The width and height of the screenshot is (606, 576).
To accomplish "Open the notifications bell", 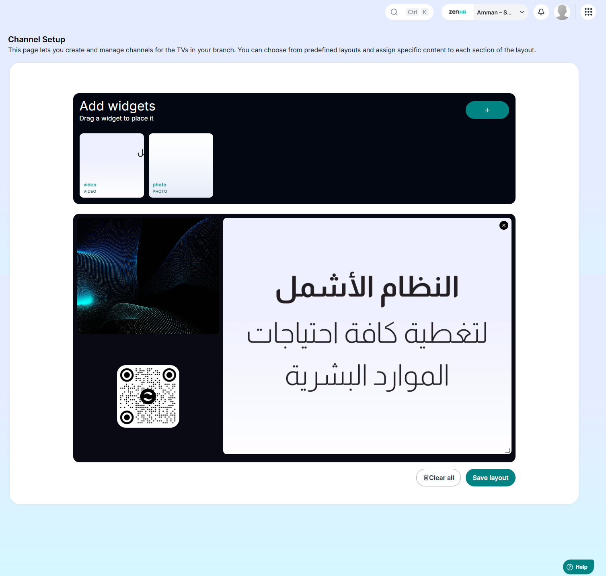I will [x=541, y=12].
